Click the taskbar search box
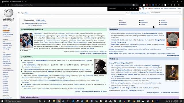This screenshot has width=184, height=103. (21, 101)
